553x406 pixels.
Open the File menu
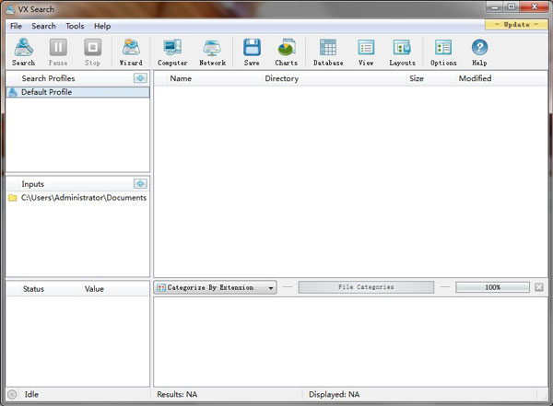[16, 26]
